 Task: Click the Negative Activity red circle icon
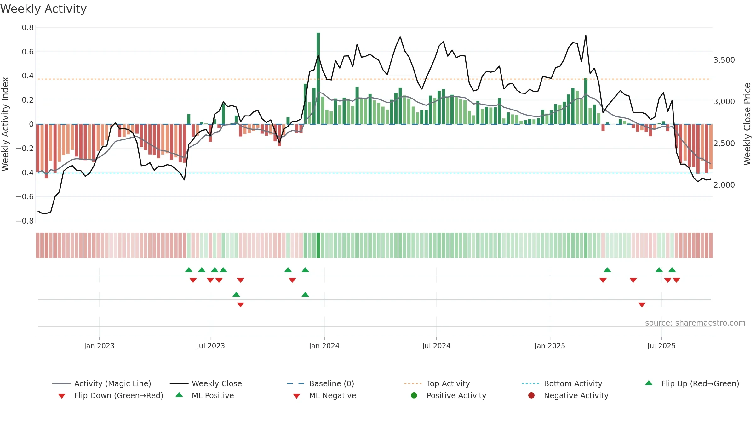point(531,395)
